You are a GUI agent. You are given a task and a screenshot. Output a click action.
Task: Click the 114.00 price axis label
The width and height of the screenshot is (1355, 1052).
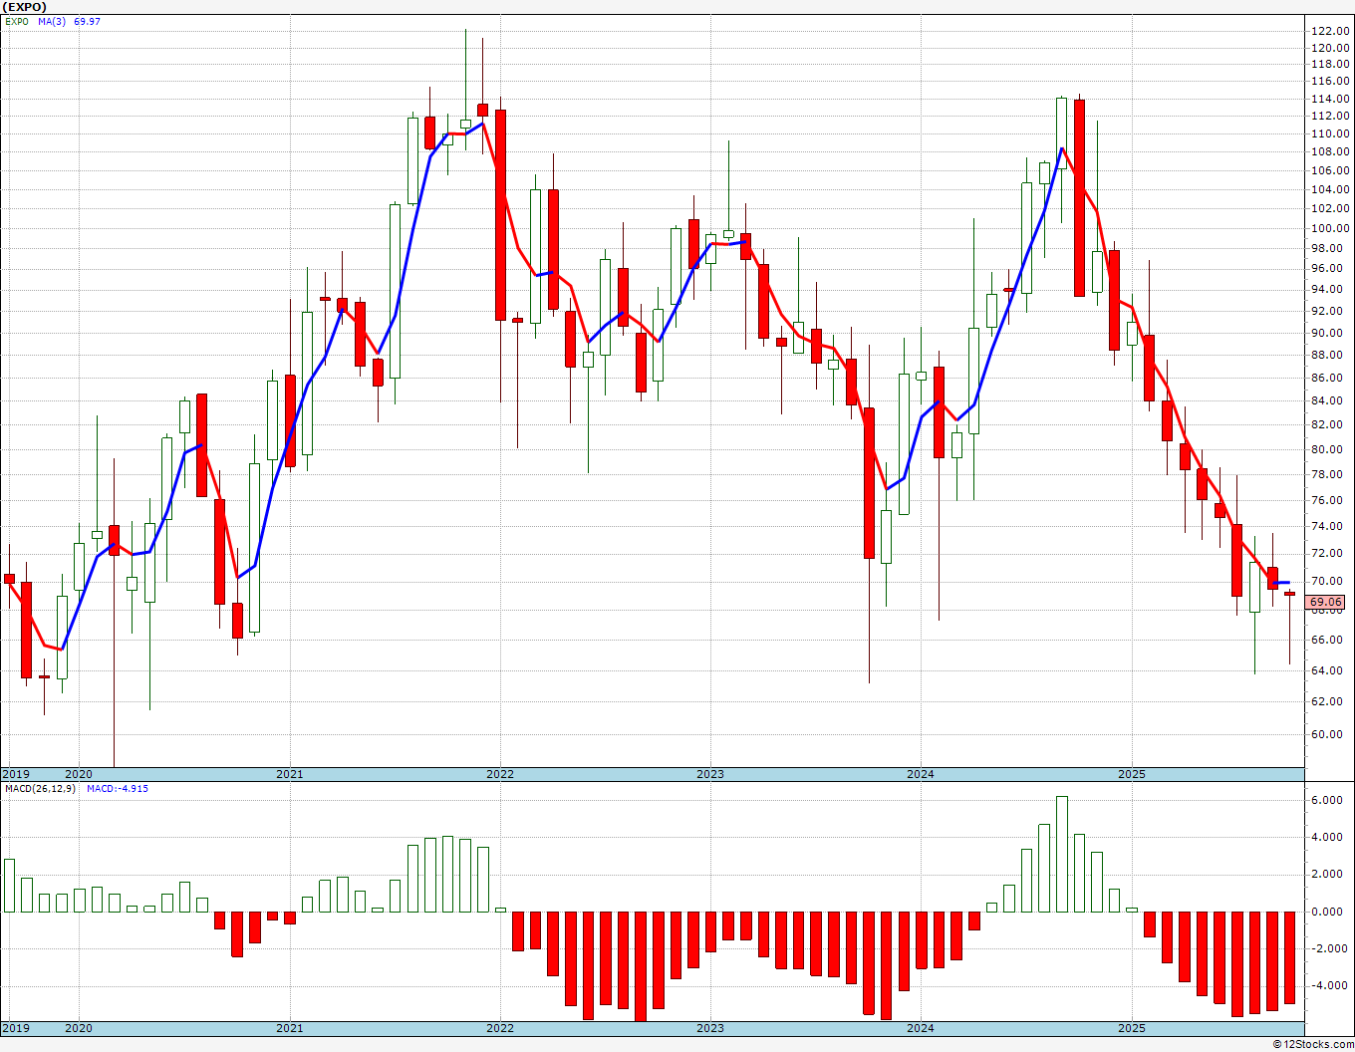pos(1330,99)
